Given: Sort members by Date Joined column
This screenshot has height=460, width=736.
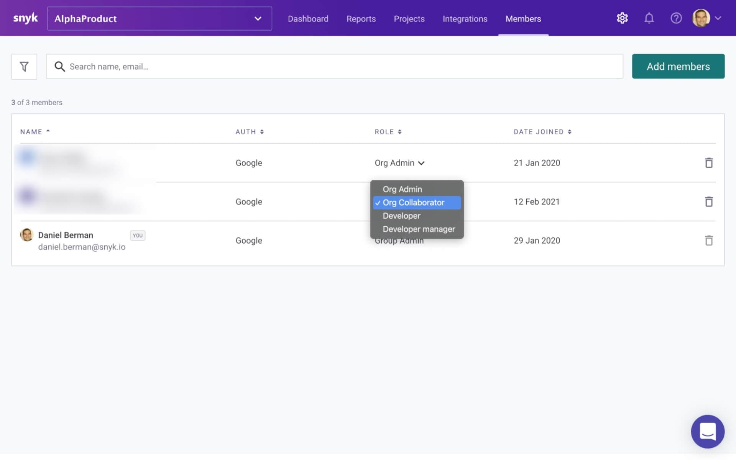Looking at the screenshot, I should tap(542, 132).
